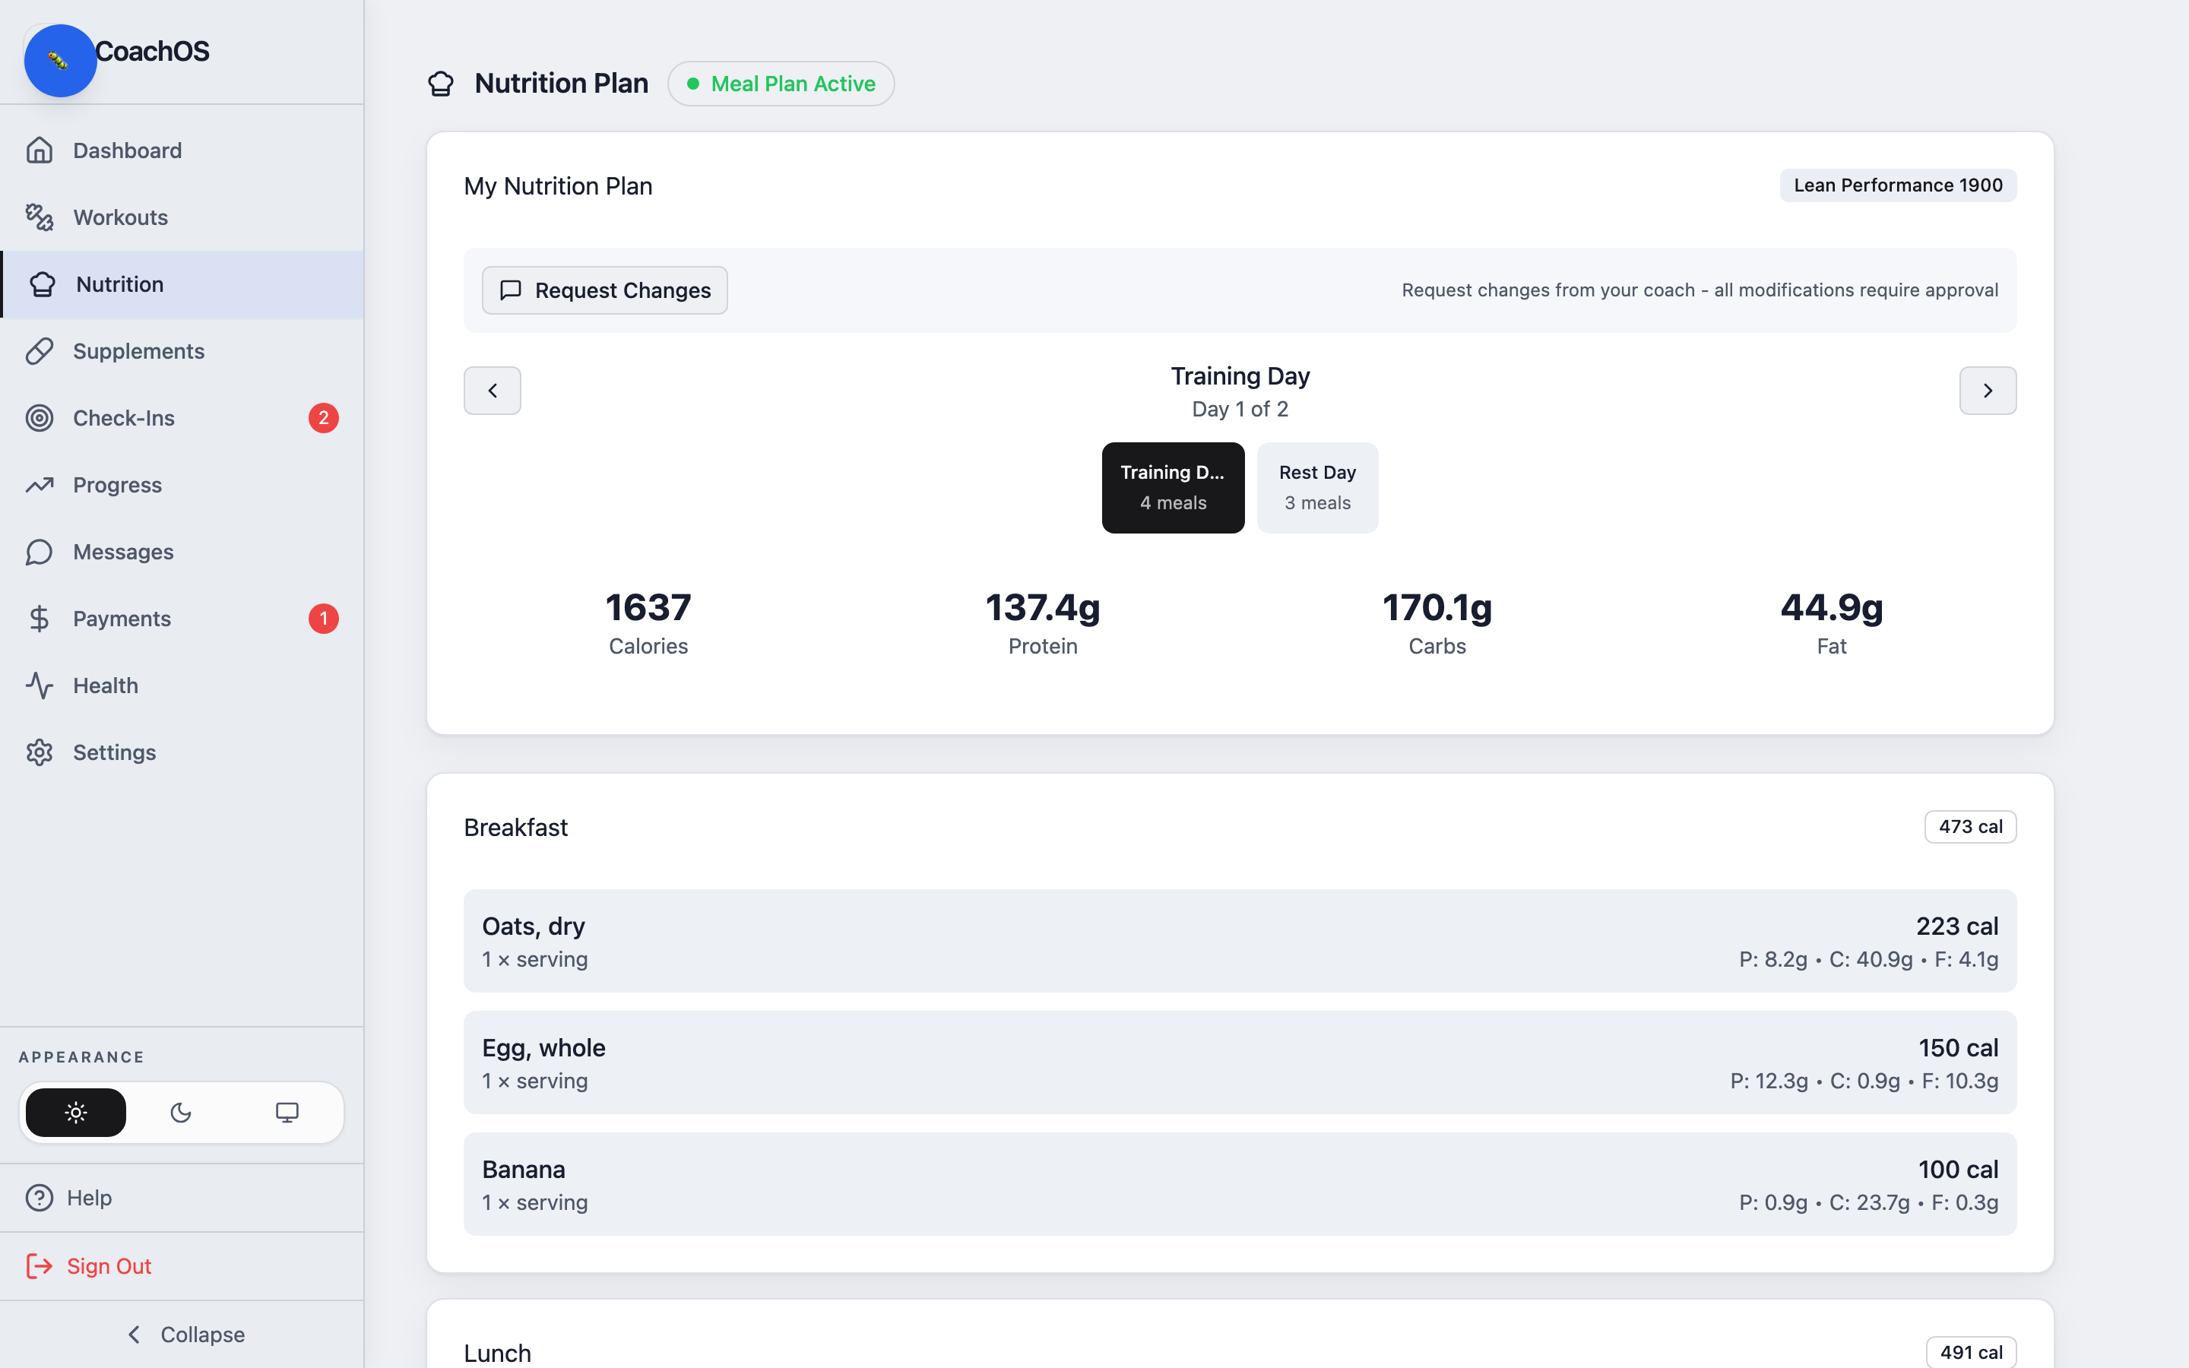Click the My Nutrition Plan card title
This screenshot has height=1368, width=2189.
[x=558, y=186]
